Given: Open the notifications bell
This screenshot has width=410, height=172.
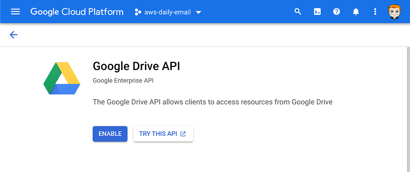Looking at the screenshot, I should 356,12.
